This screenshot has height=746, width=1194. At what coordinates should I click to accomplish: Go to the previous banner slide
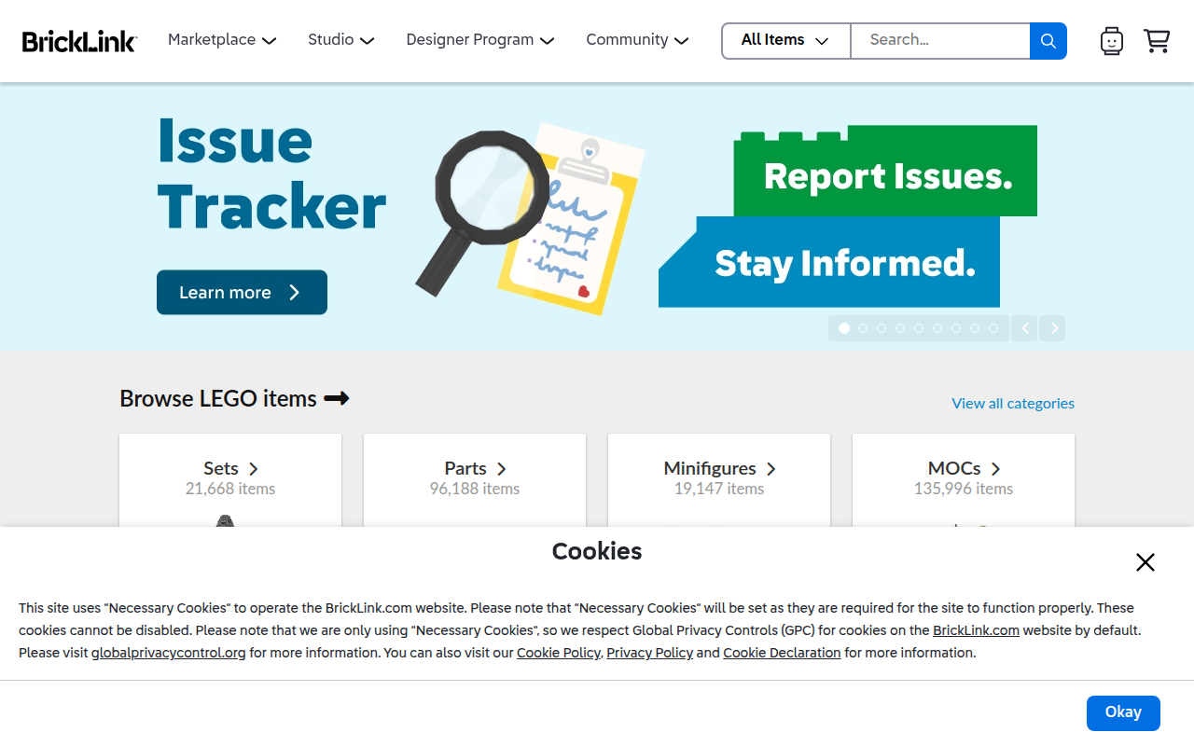pyautogui.click(x=1024, y=328)
